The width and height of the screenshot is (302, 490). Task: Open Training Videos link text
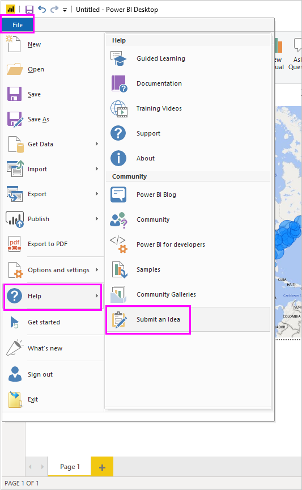pyautogui.click(x=159, y=108)
